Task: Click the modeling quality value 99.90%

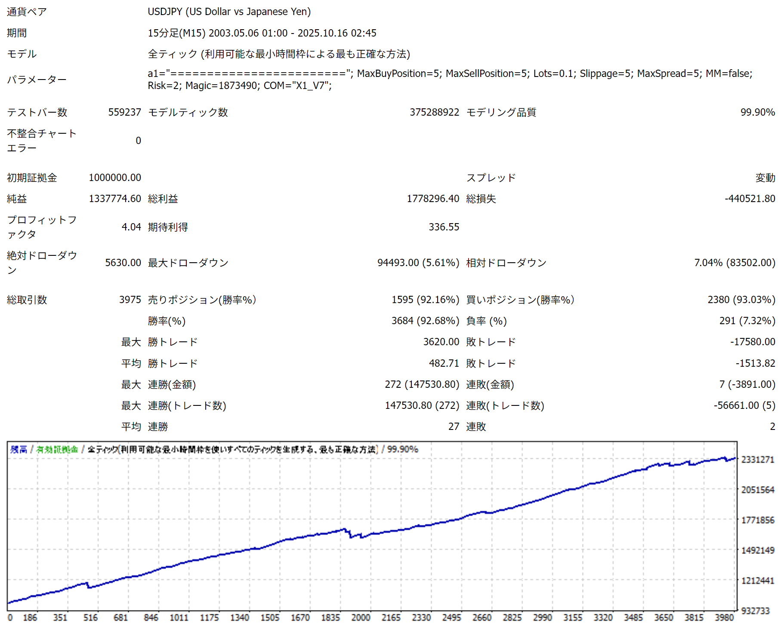Action: [x=757, y=112]
